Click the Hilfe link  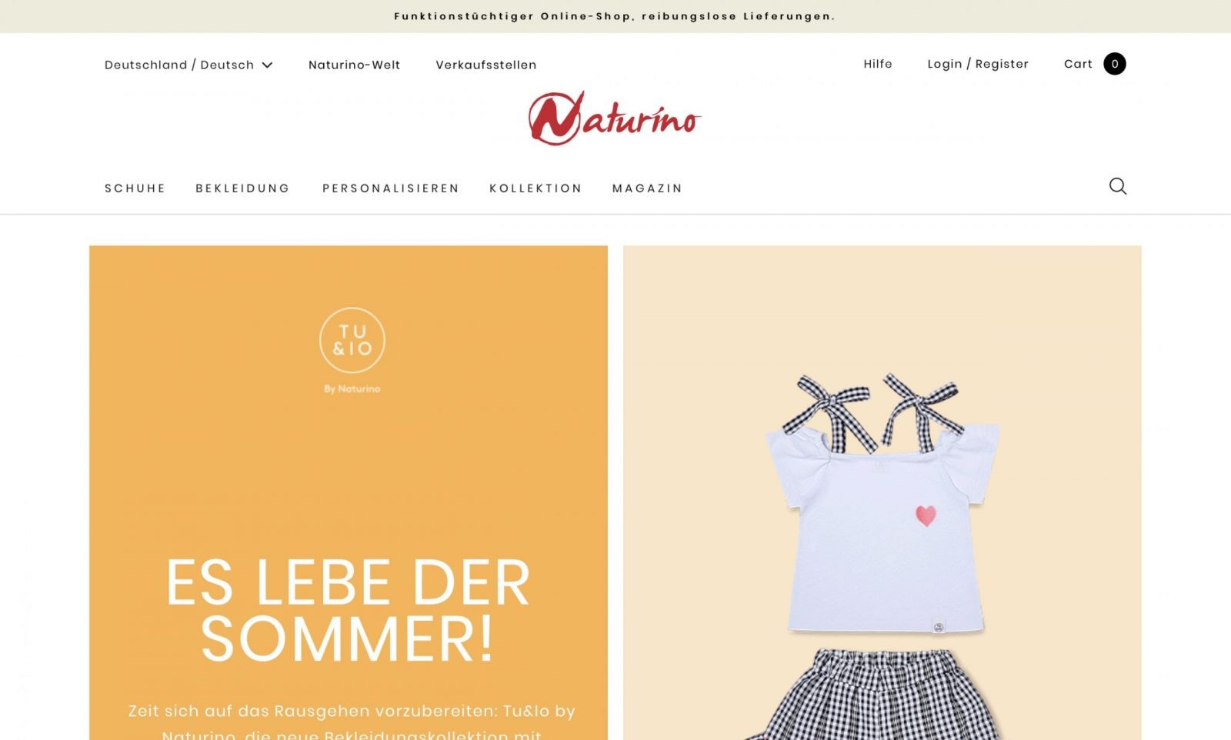tap(878, 64)
